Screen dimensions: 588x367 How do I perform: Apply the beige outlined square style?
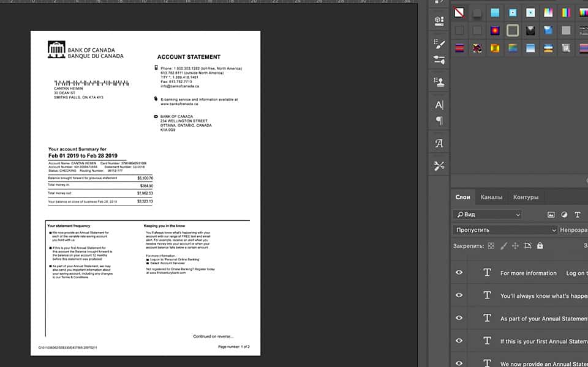513,31
